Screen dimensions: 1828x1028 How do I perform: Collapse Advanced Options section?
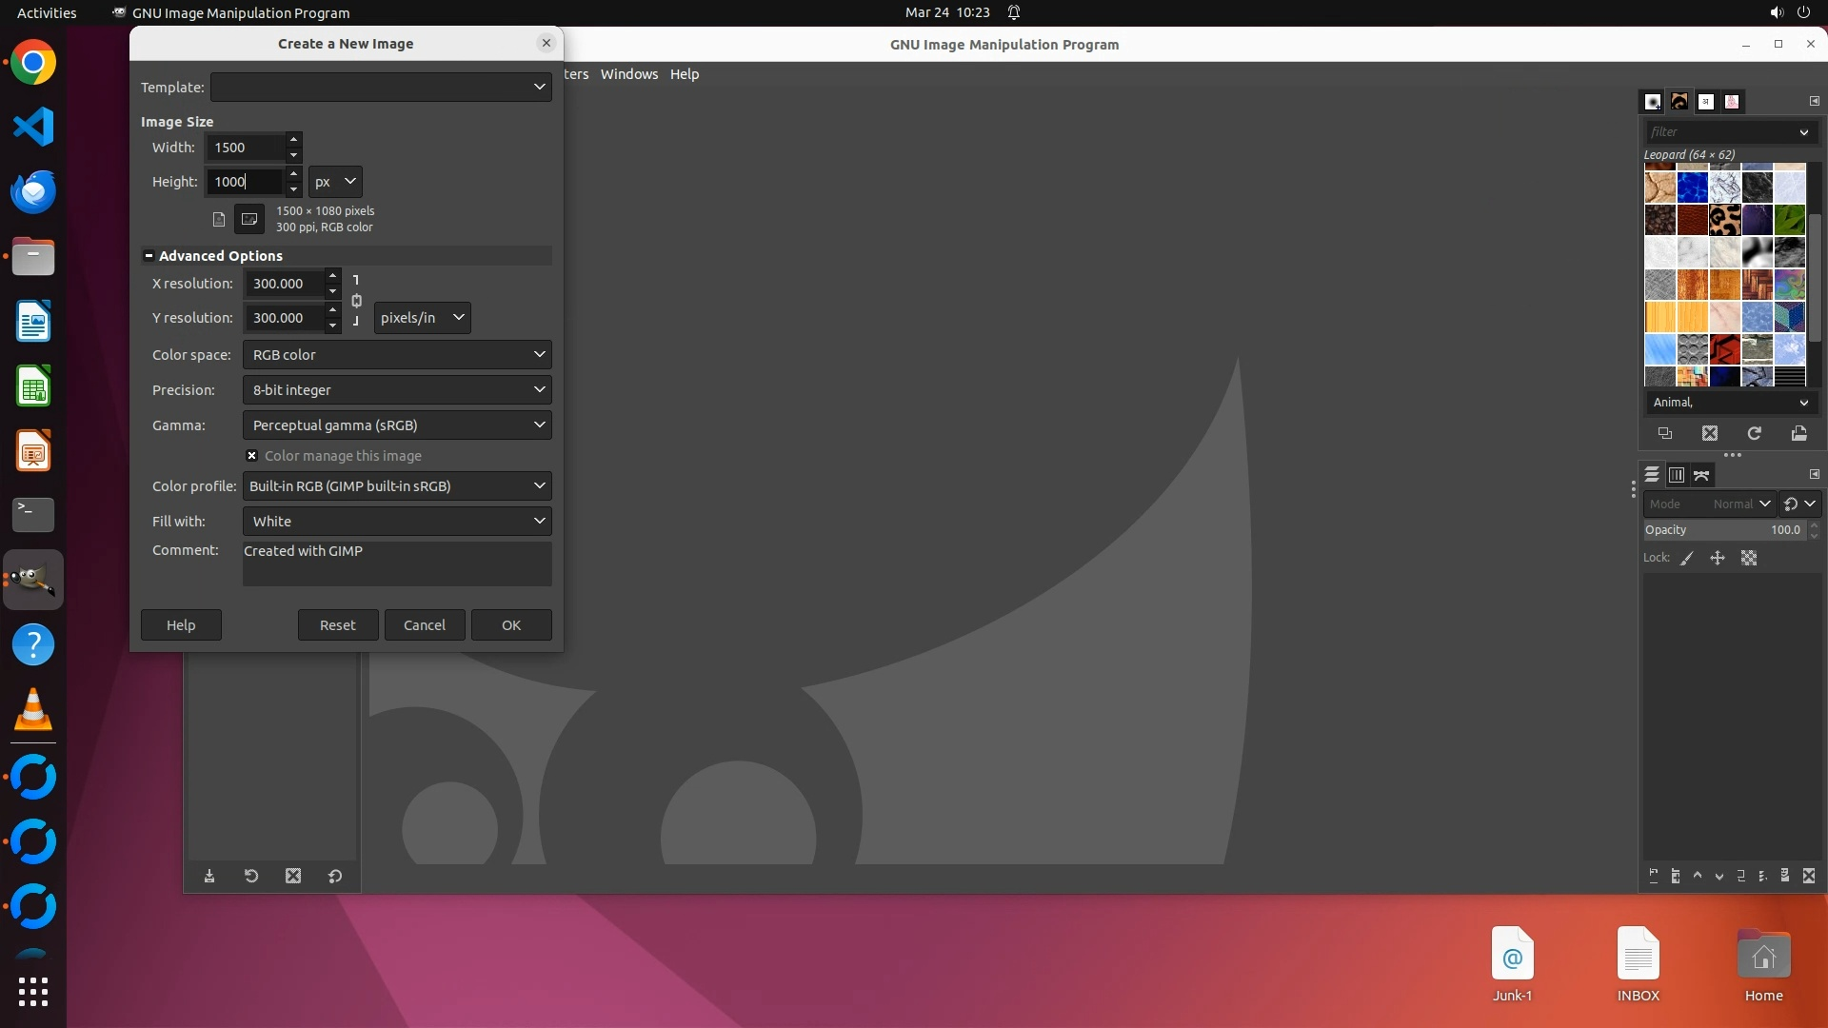click(x=149, y=256)
